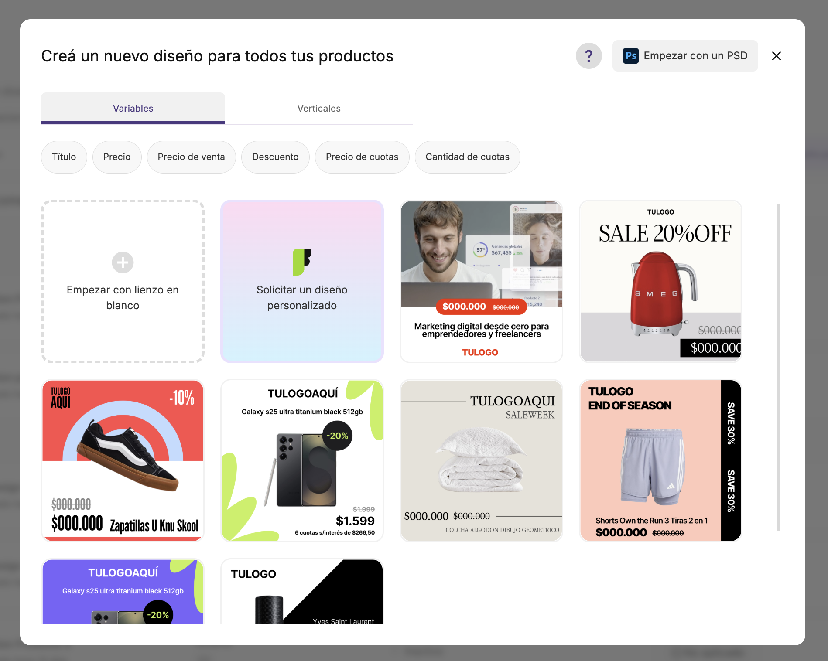
Task: Open the SALEWEEK colcha template
Action: (481, 460)
